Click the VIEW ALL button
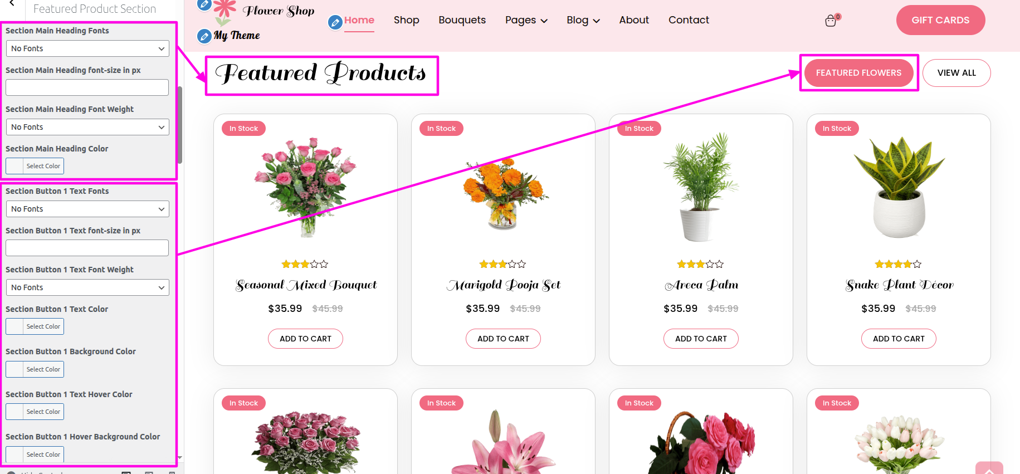 [x=956, y=73]
